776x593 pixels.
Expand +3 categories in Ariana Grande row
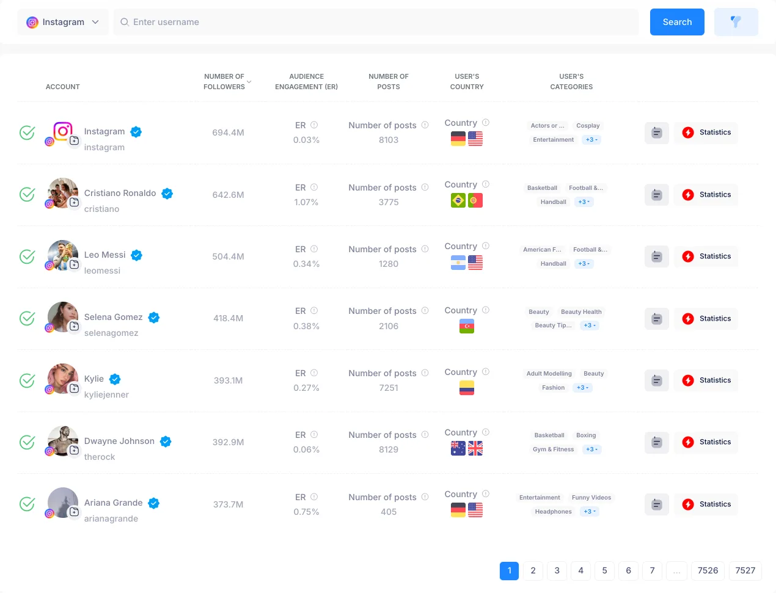pyautogui.click(x=590, y=512)
